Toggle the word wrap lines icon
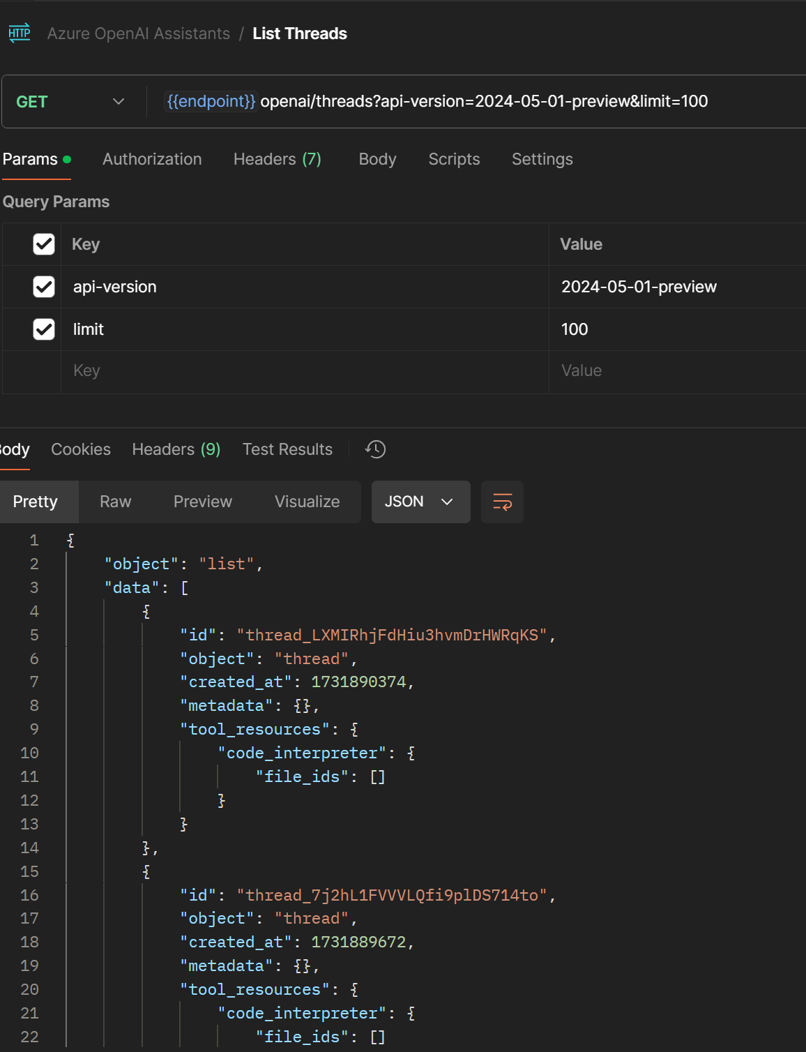The width and height of the screenshot is (806, 1052). tap(502, 502)
